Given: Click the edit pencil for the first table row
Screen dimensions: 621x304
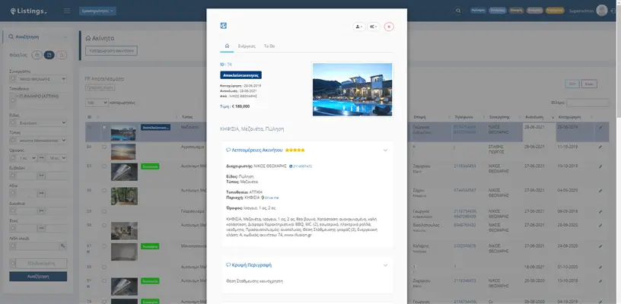Looking at the screenshot, I should [x=600, y=127].
